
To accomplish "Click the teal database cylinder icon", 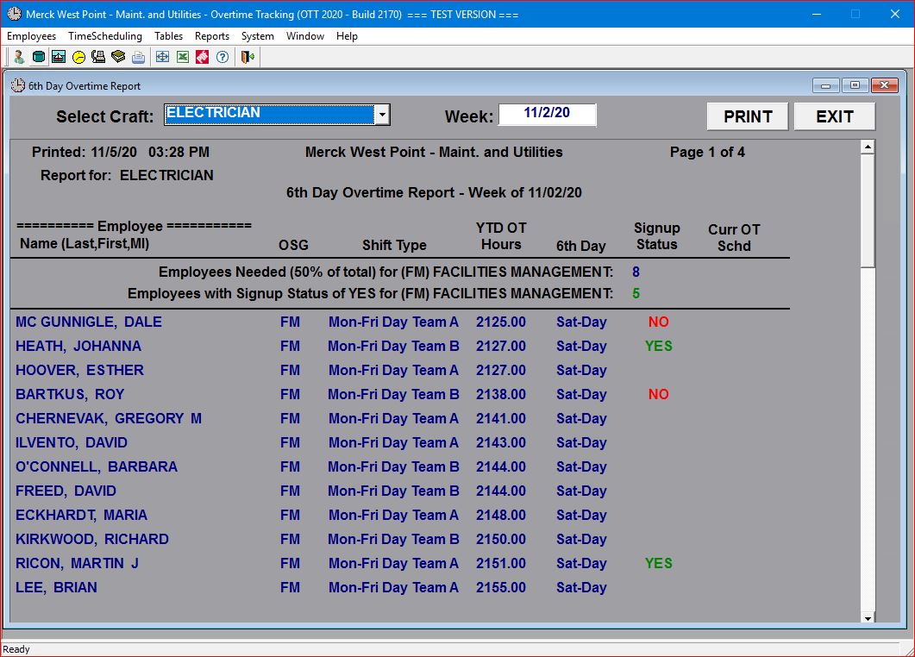I will coord(39,57).
